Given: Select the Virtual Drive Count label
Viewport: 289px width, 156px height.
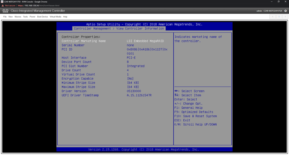Looking at the screenshot, I should coord(78,74).
